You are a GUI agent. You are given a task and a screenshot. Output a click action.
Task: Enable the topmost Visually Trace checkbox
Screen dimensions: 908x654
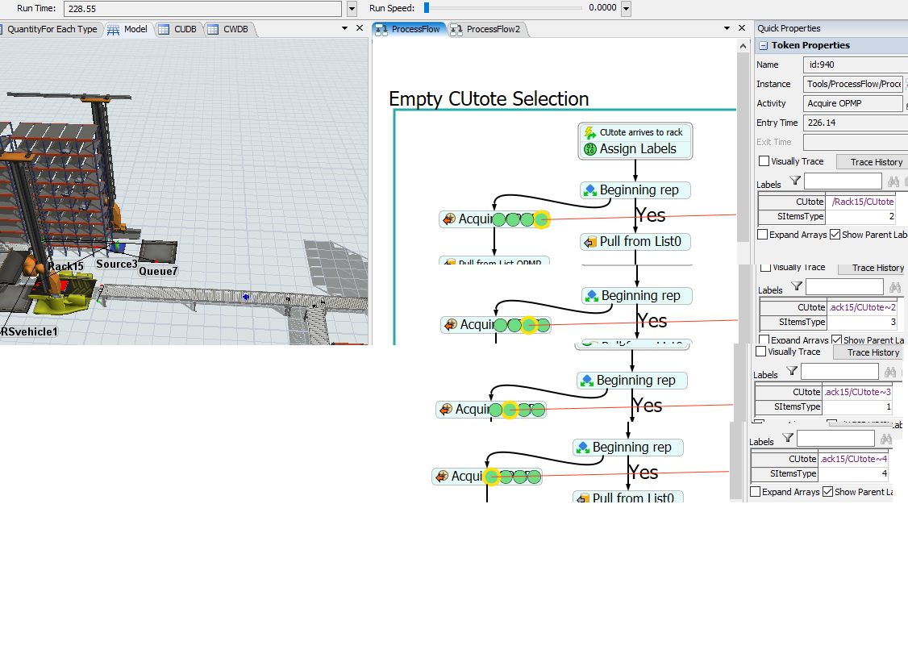tap(764, 162)
